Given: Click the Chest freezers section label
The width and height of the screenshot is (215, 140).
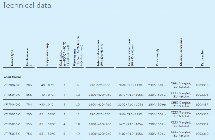Looking at the screenshot, I should [13, 77].
